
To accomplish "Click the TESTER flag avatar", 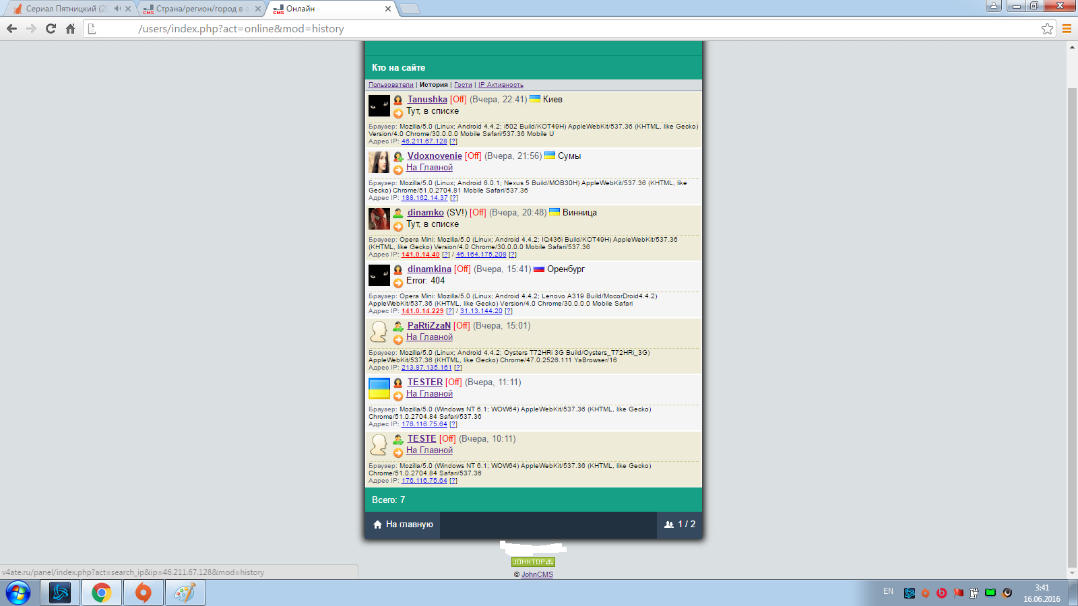I will 379,389.
